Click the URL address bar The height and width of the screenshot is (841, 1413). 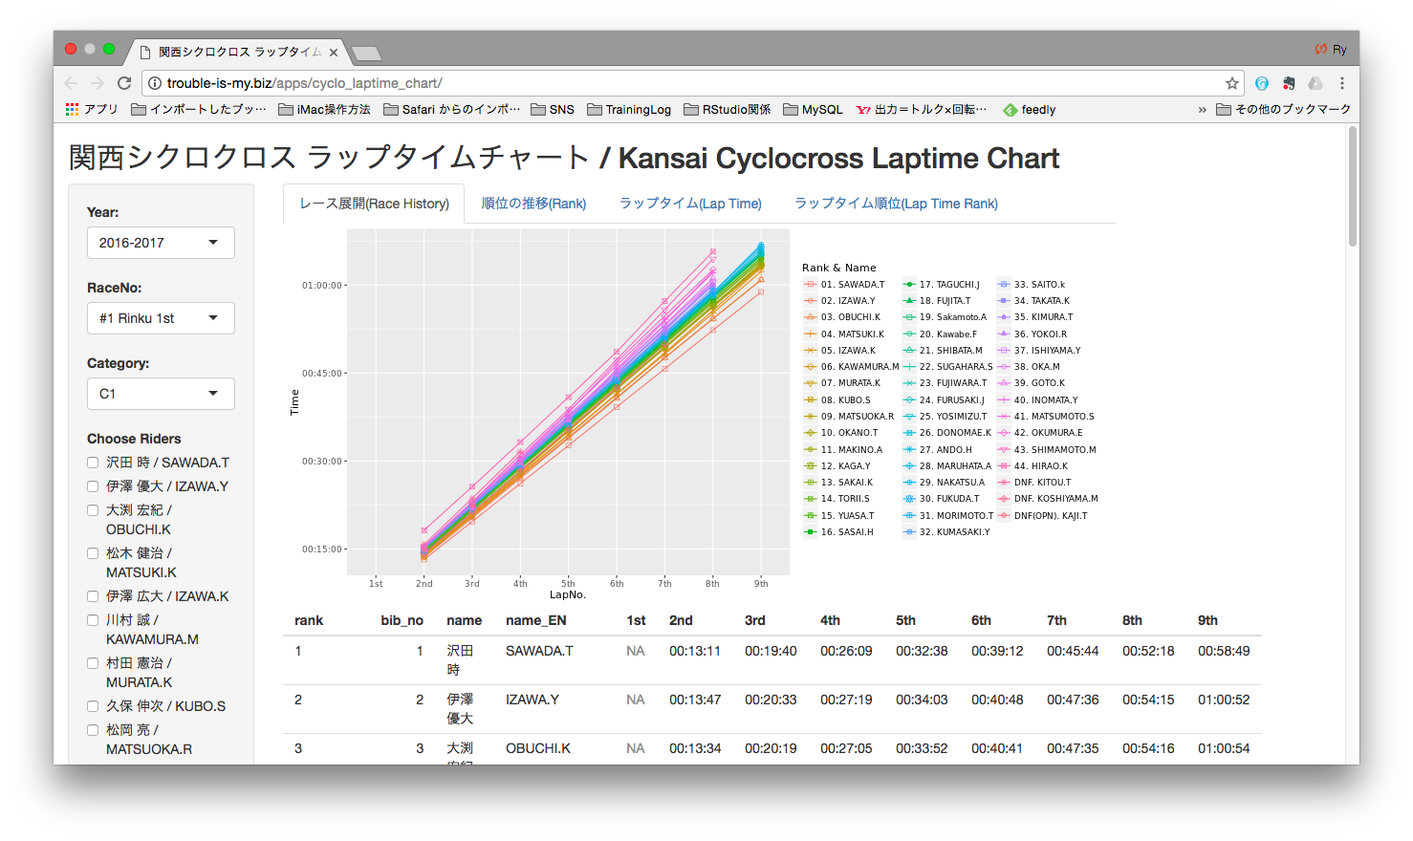[669, 83]
